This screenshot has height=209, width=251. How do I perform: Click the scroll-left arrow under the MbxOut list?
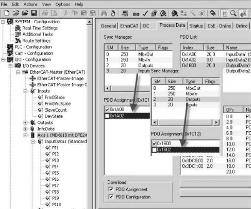click(108, 88)
